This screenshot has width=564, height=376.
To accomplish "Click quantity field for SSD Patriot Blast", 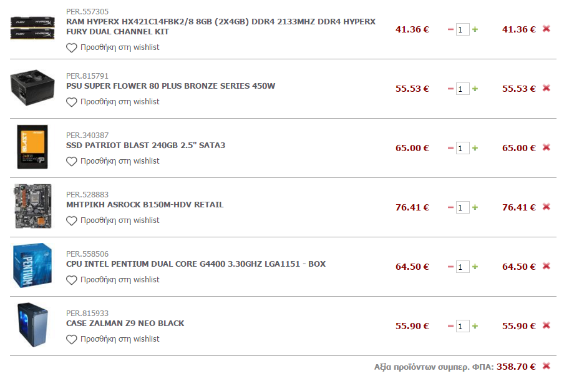I will [462, 148].
